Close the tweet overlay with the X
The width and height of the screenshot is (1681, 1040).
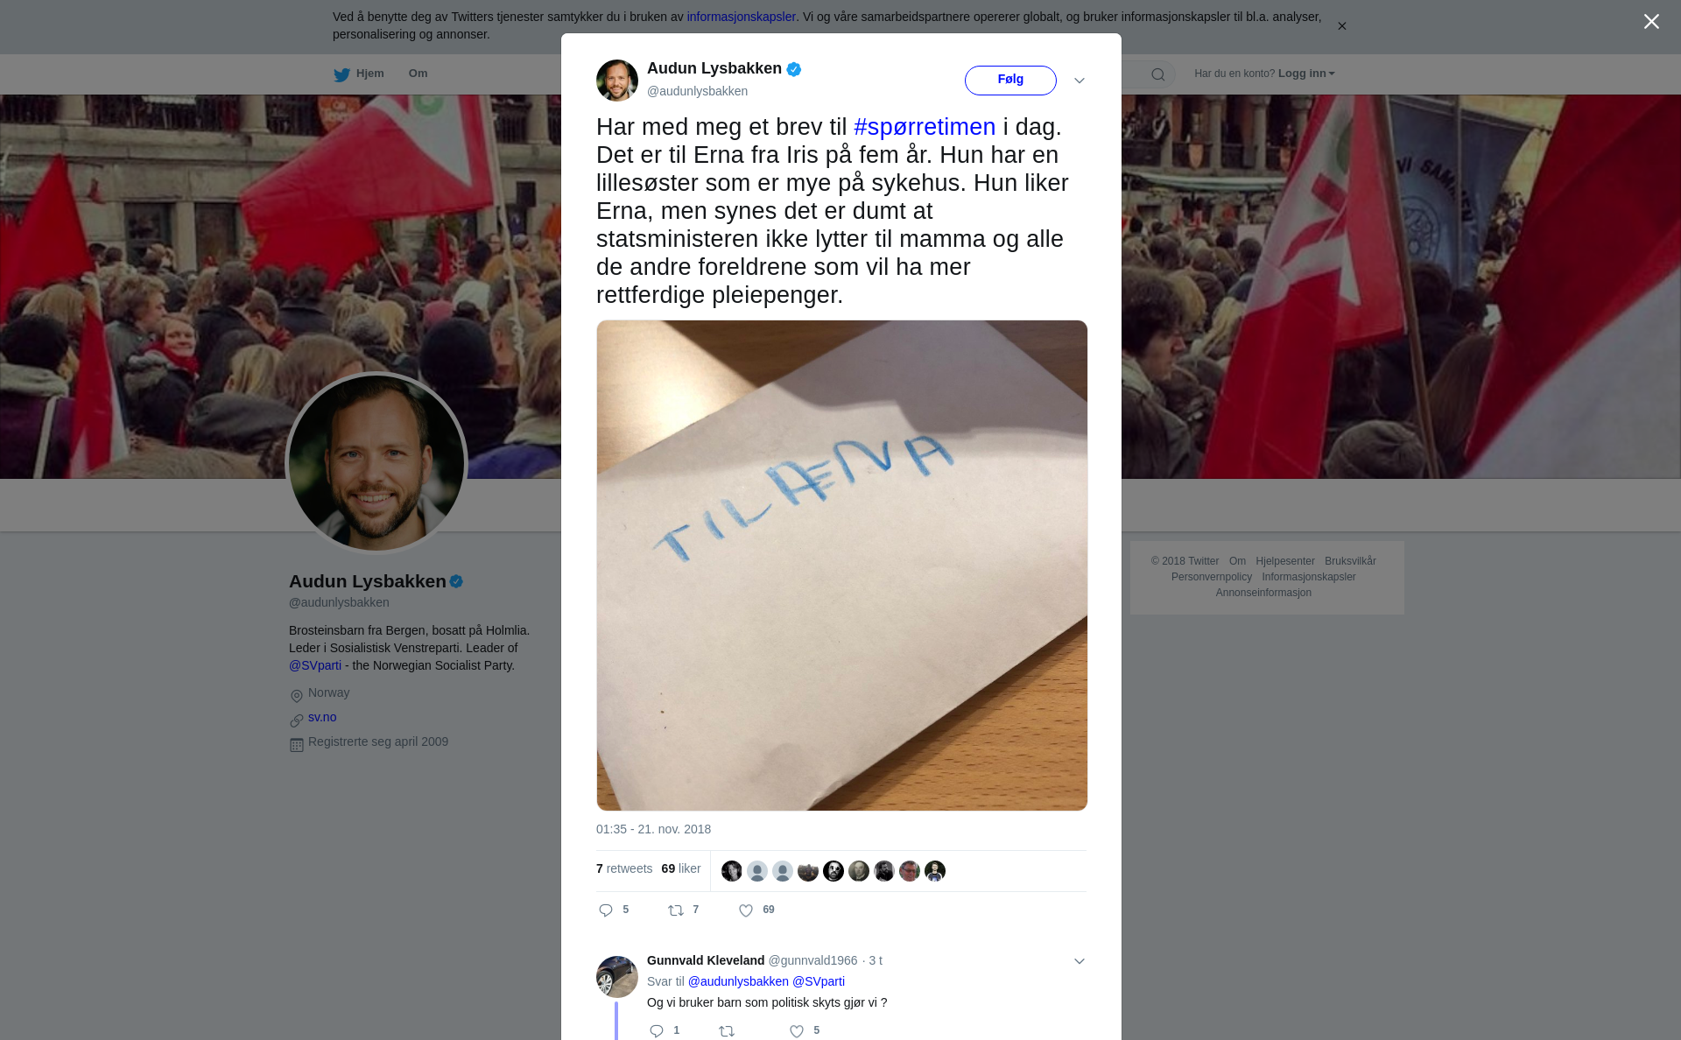click(1651, 22)
